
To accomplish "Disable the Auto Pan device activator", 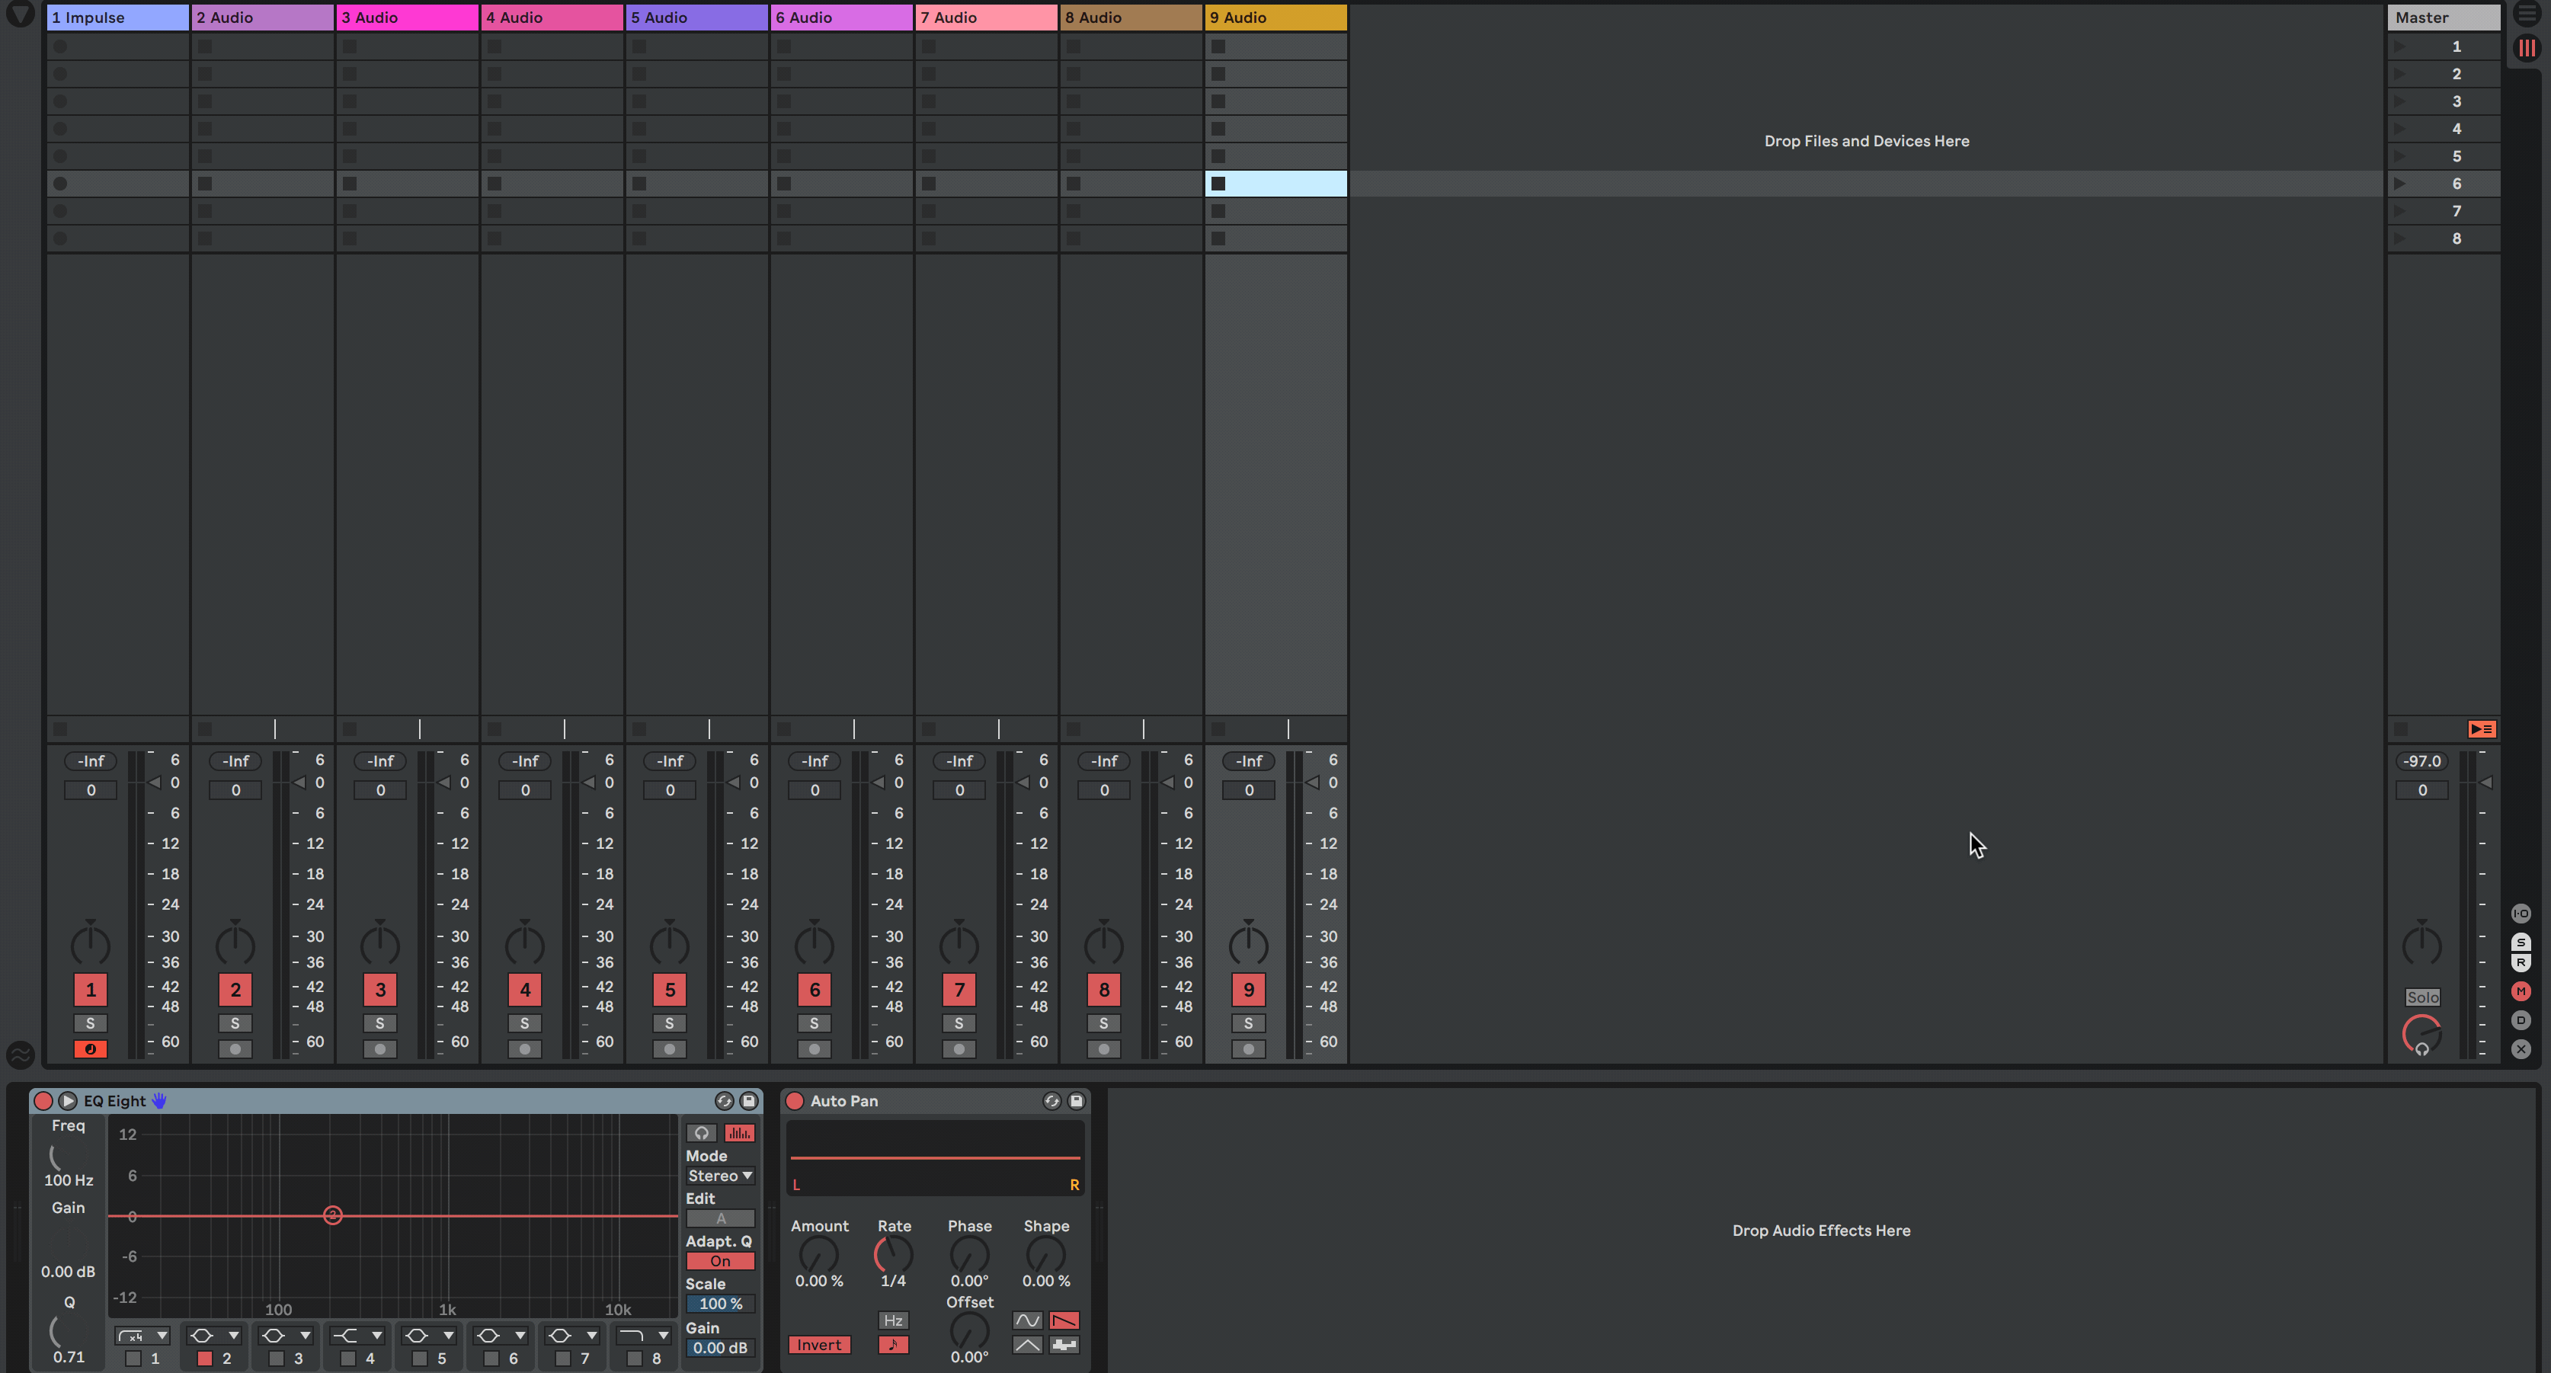I will [794, 1100].
